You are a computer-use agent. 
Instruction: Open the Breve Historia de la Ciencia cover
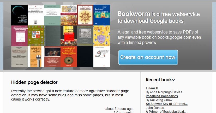pos(19,15)
